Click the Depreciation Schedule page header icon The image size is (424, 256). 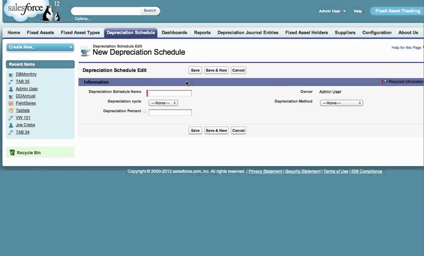[85, 51]
